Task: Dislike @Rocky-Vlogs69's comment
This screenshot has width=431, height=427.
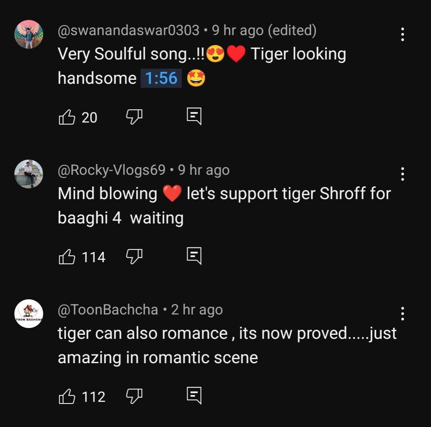Action: (x=134, y=256)
